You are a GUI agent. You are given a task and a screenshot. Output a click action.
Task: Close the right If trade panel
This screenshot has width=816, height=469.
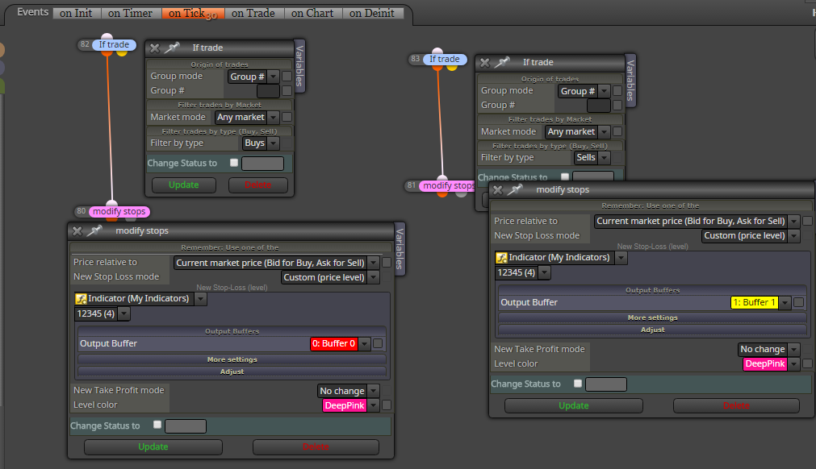point(485,63)
